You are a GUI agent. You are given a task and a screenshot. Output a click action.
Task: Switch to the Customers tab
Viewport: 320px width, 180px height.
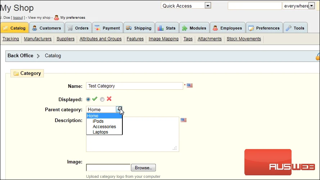coord(47,28)
